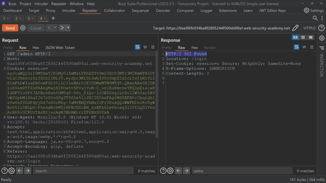Open search settings gear below Request editor
Viewport: 326px width, 183px height.
(11, 171)
